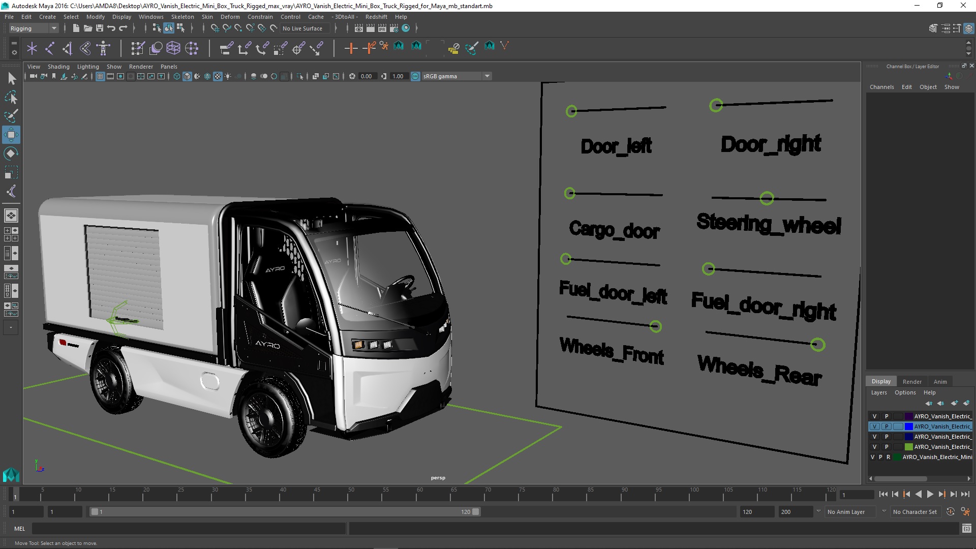Open the Render View clapperboard icon

point(359,28)
